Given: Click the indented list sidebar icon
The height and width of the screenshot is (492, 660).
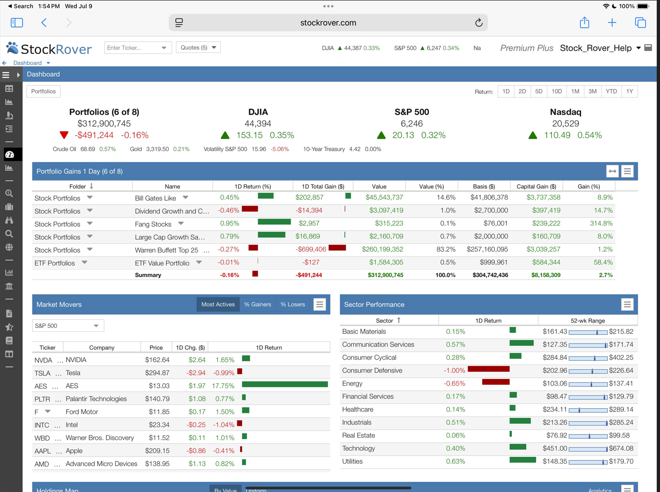Looking at the screenshot, I should click(x=9, y=129).
